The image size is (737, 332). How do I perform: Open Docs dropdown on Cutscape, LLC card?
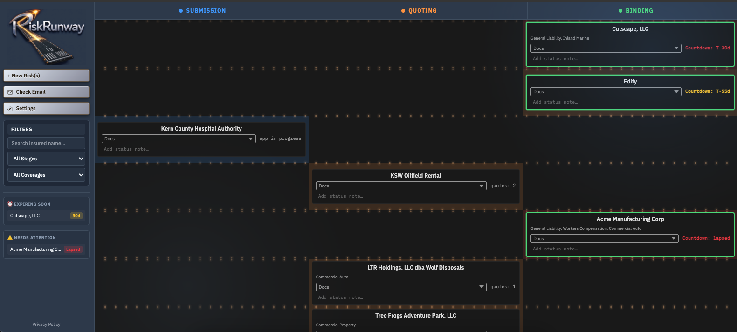pyautogui.click(x=606, y=48)
